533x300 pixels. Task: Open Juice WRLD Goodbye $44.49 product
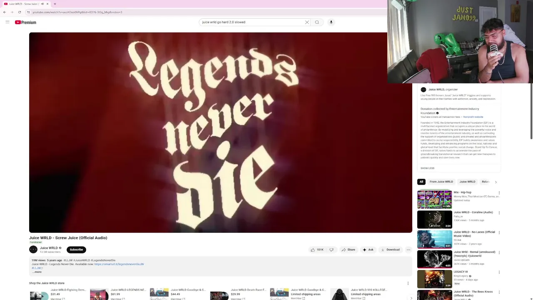[x=178, y=294]
